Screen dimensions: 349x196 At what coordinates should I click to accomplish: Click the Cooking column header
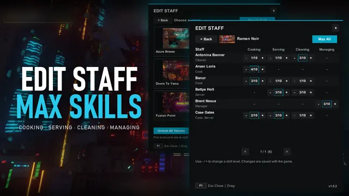click(254, 50)
